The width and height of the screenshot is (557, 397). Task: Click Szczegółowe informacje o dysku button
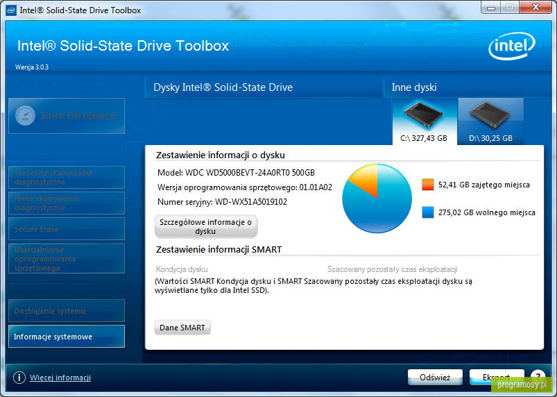tap(206, 226)
